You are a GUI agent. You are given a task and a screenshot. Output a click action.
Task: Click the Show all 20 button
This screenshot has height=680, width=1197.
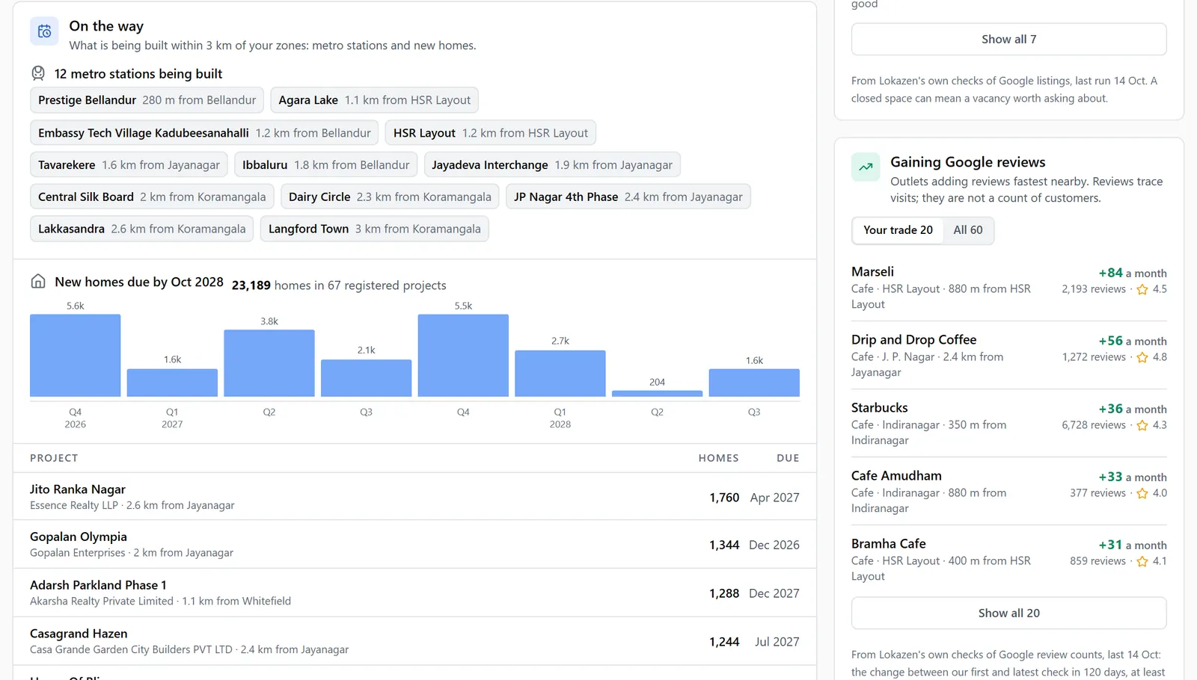click(x=1008, y=613)
